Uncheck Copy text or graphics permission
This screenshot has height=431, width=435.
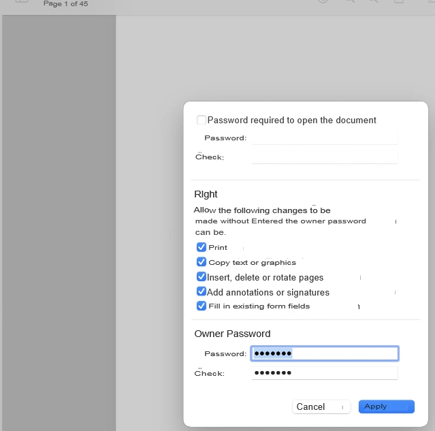pyautogui.click(x=201, y=262)
